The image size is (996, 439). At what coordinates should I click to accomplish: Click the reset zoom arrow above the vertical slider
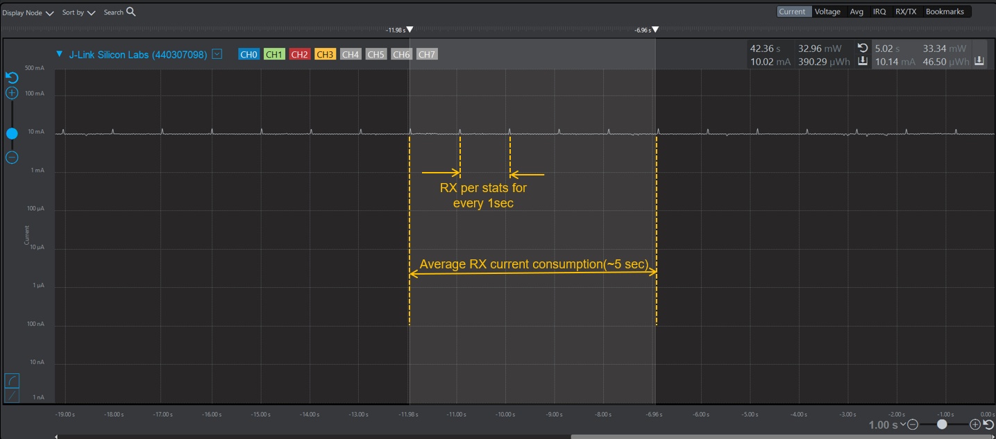(x=11, y=78)
